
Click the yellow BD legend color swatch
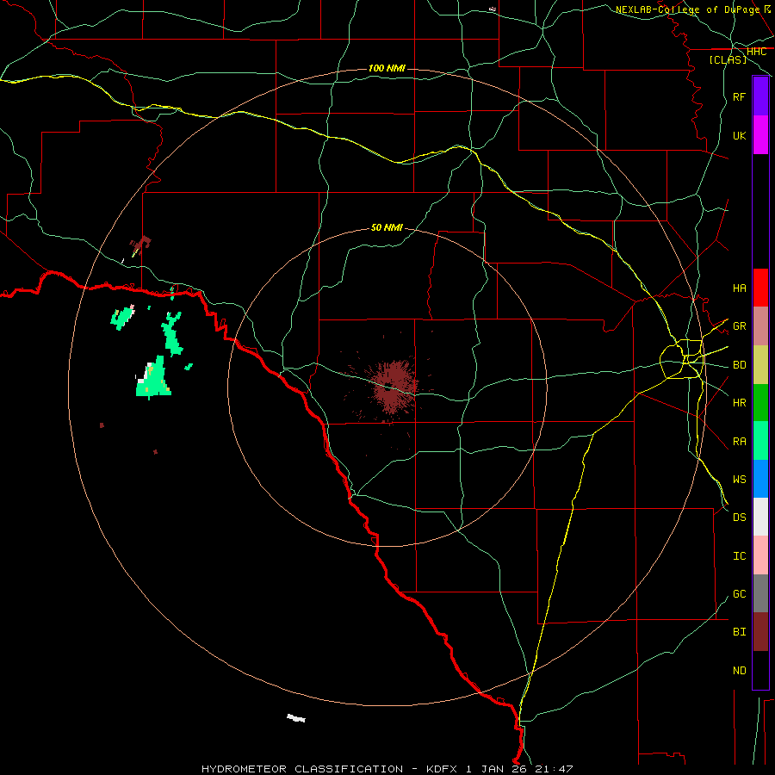pos(760,365)
